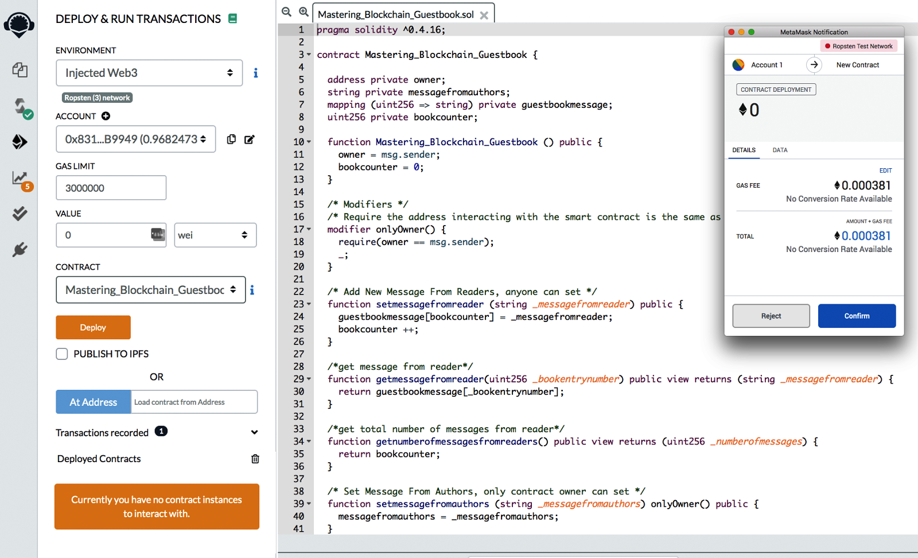Viewport: 918px width, 558px height.
Task: Select the Mastering_Blockchain_Guestbook.sol editor tab
Action: 396,14
